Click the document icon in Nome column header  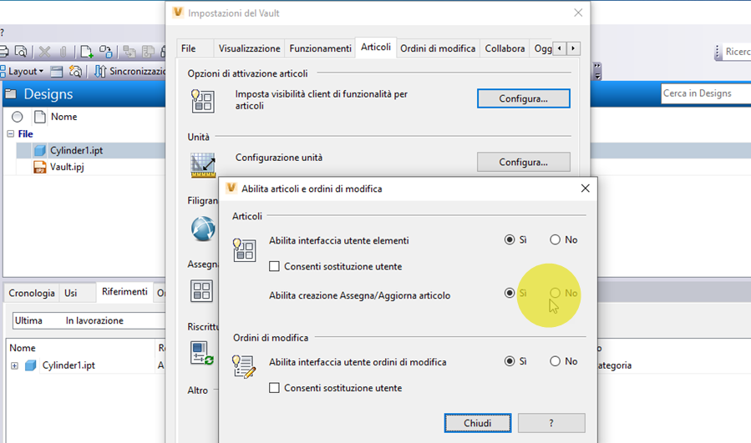40,117
